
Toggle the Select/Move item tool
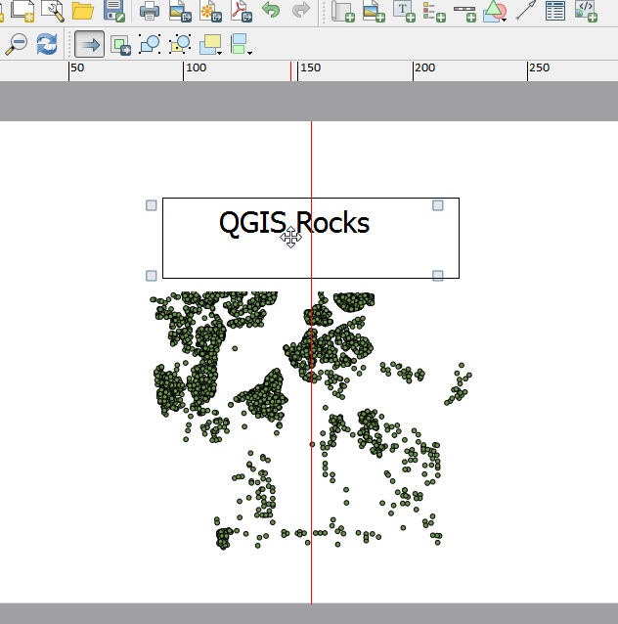tap(89, 44)
